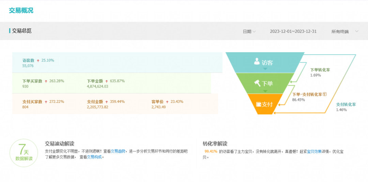Click the red up arrow beside 下单金额
Image resolution: width=368 pixels, height=183 pixels.
coord(107,81)
